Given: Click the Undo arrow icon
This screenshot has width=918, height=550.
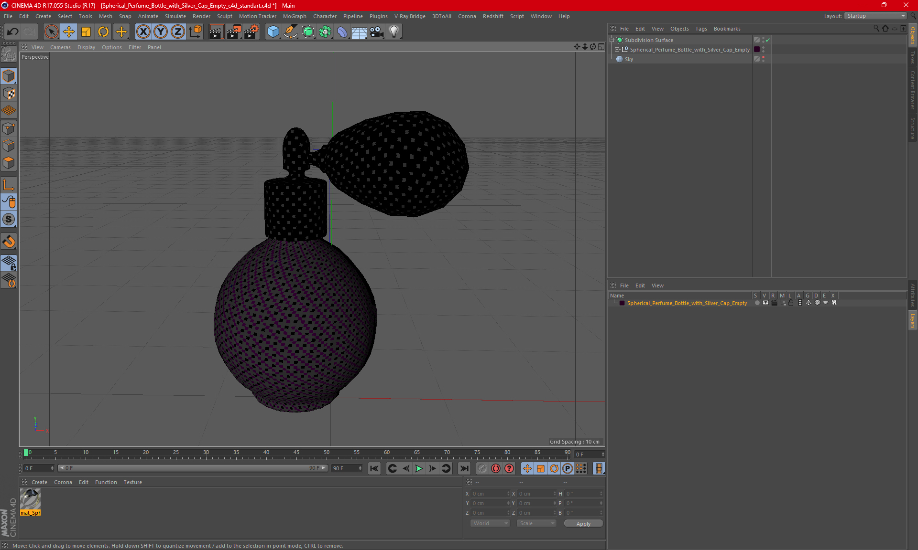Looking at the screenshot, I should point(13,32).
